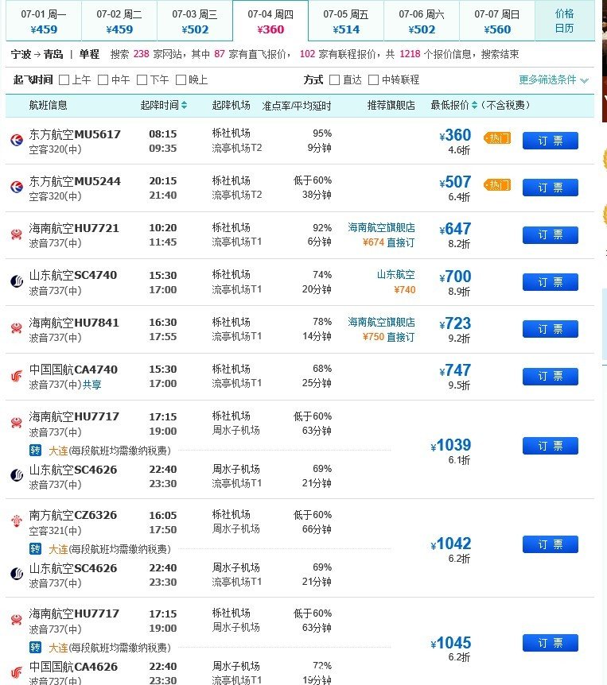
Task: Click 订票 for flight MU5244
Action: tap(551, 188)
